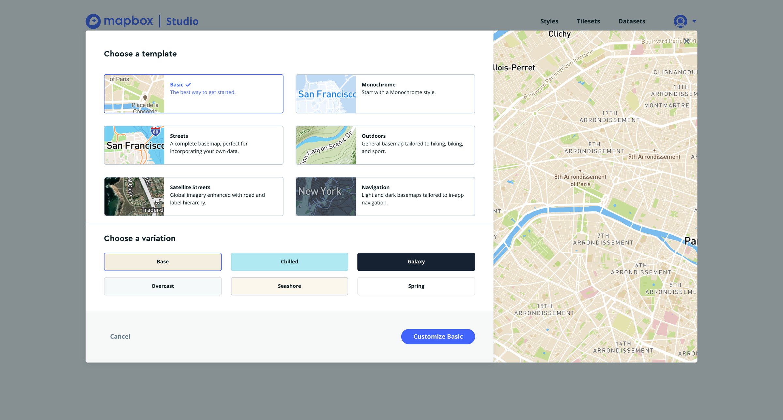This screenshot has height=420, width=783.
Task: Click the '8th Arrondissement of Paris' map label
Action: pyautogui.click(x=580, y=180)
